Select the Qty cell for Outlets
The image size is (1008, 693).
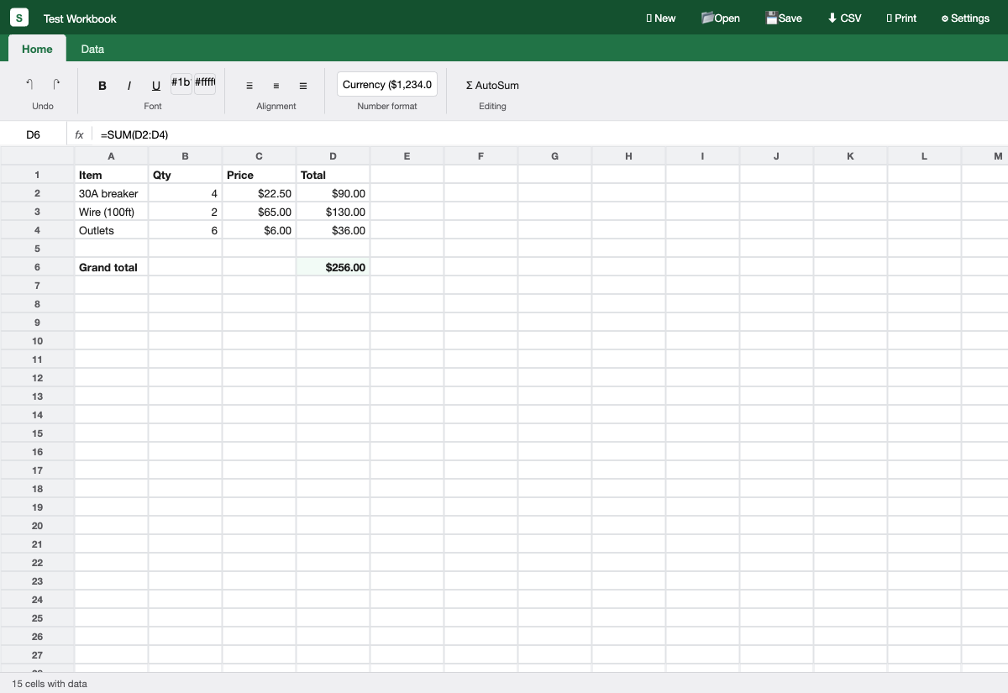pyautogui.click(x=185, y=230)
